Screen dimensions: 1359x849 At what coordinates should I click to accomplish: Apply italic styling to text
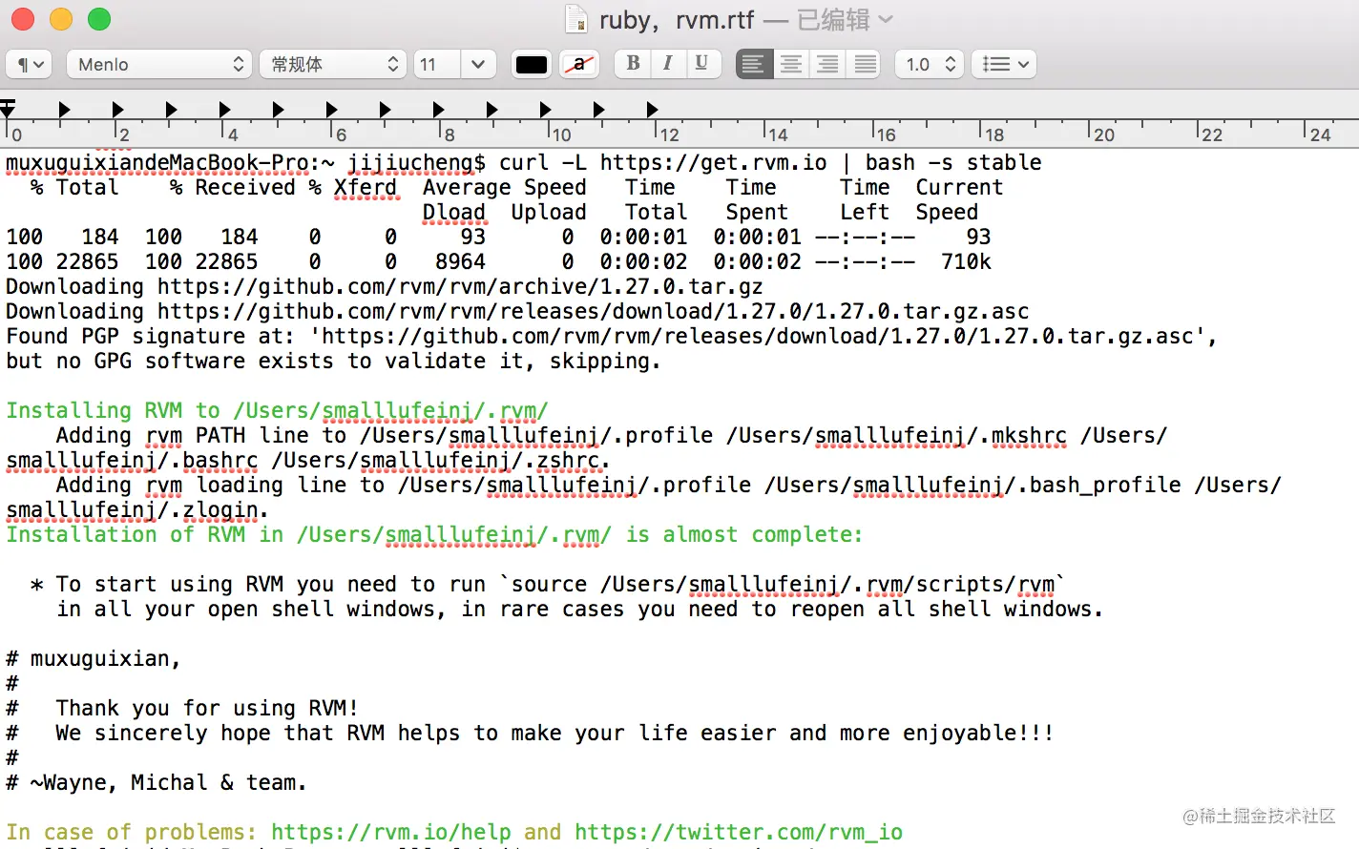click(x=668, y=64)
